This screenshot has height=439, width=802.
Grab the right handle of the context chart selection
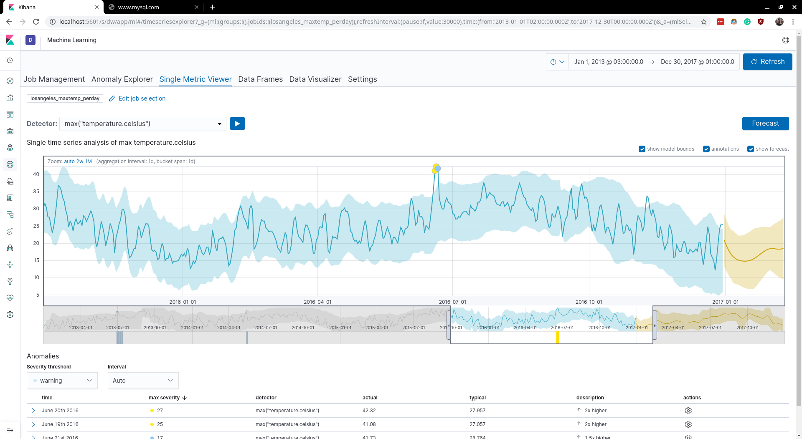tap(655, 325)
